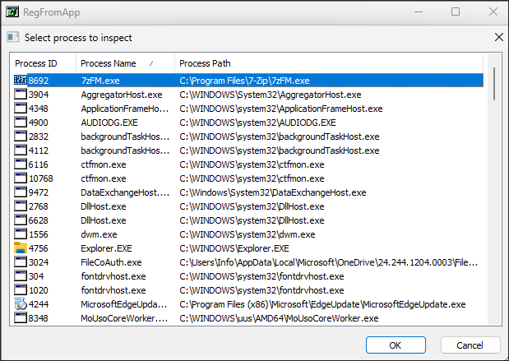Select the MoUsoCoreWorker process entry
Screen dimensions: 509x361
coord(122,318)
